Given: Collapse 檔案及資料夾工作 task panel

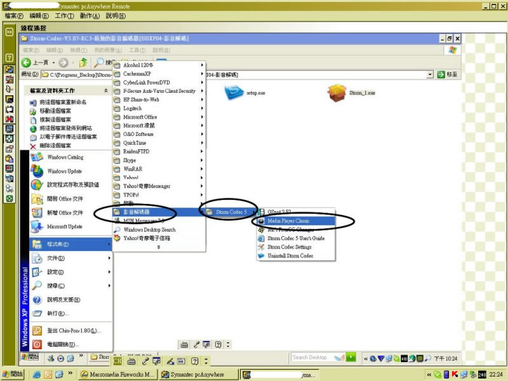Looking at the screenshot, I should [106, 91].
